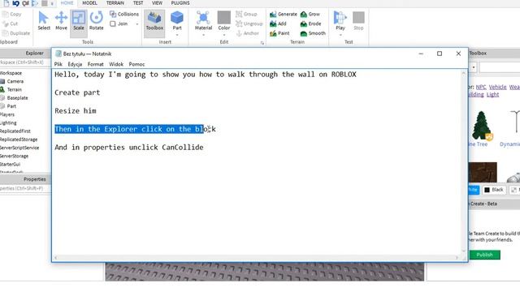Select Lighting in the Explorer tree
The height and width of the screenshot is (292, 520).
(x=8, y=122)
